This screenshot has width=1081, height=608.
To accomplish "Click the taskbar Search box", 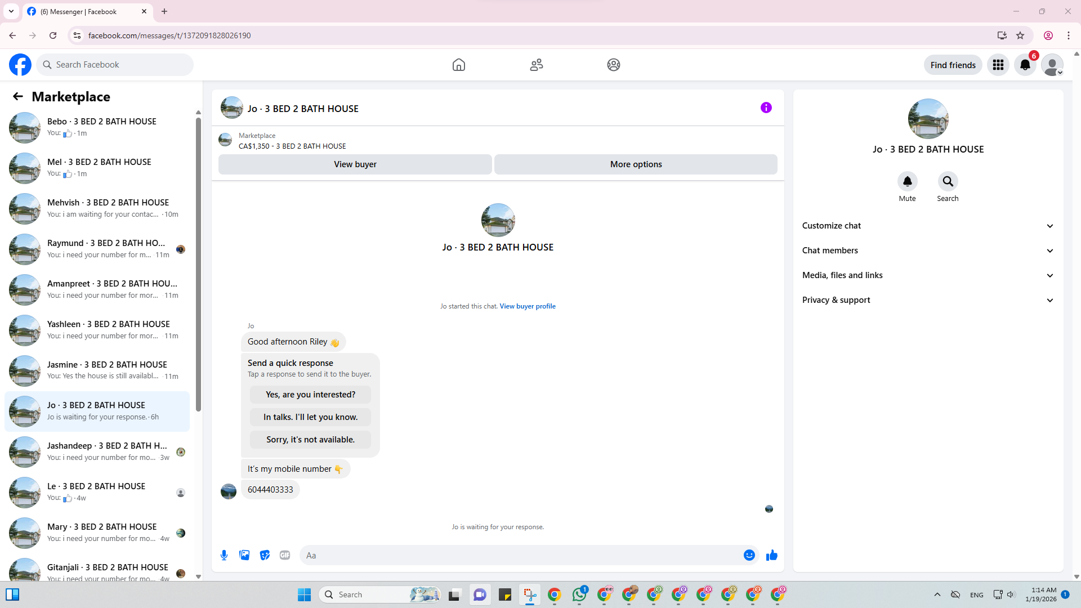I will (381, 594).
